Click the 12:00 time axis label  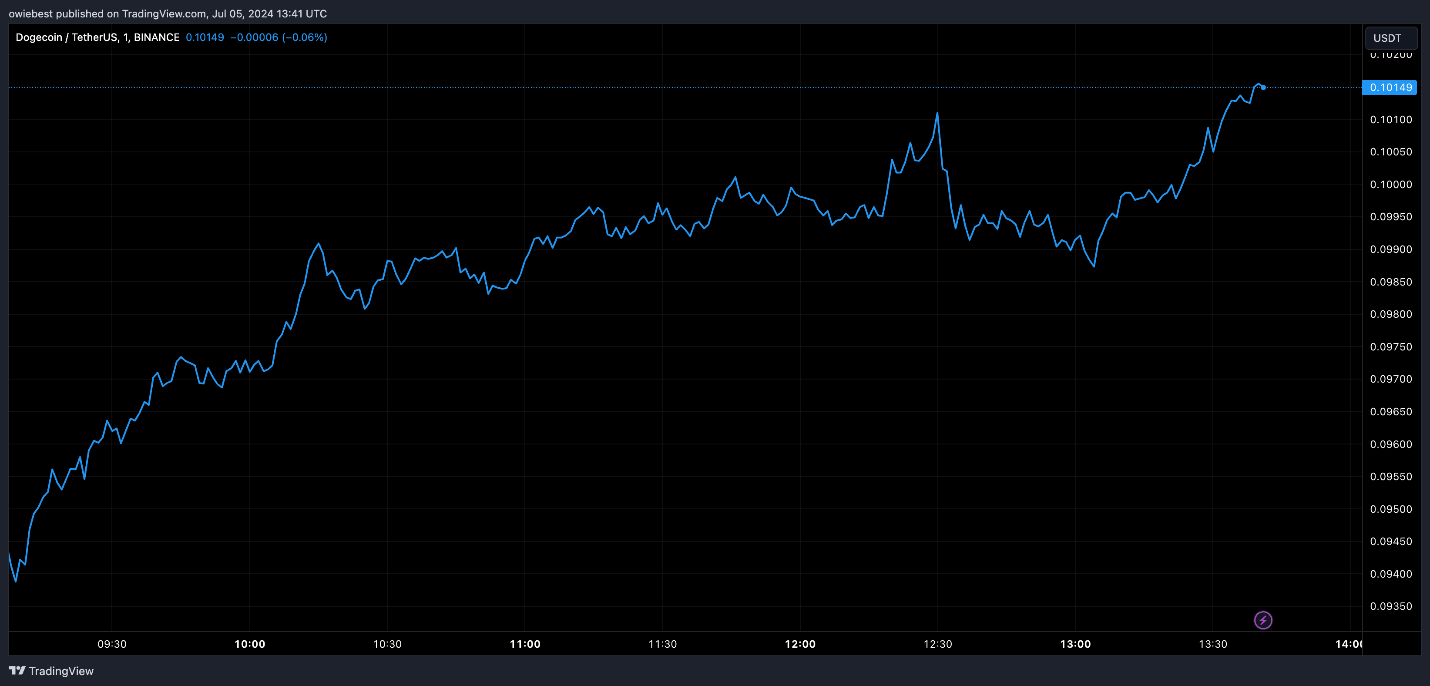(x=800, y=644)
